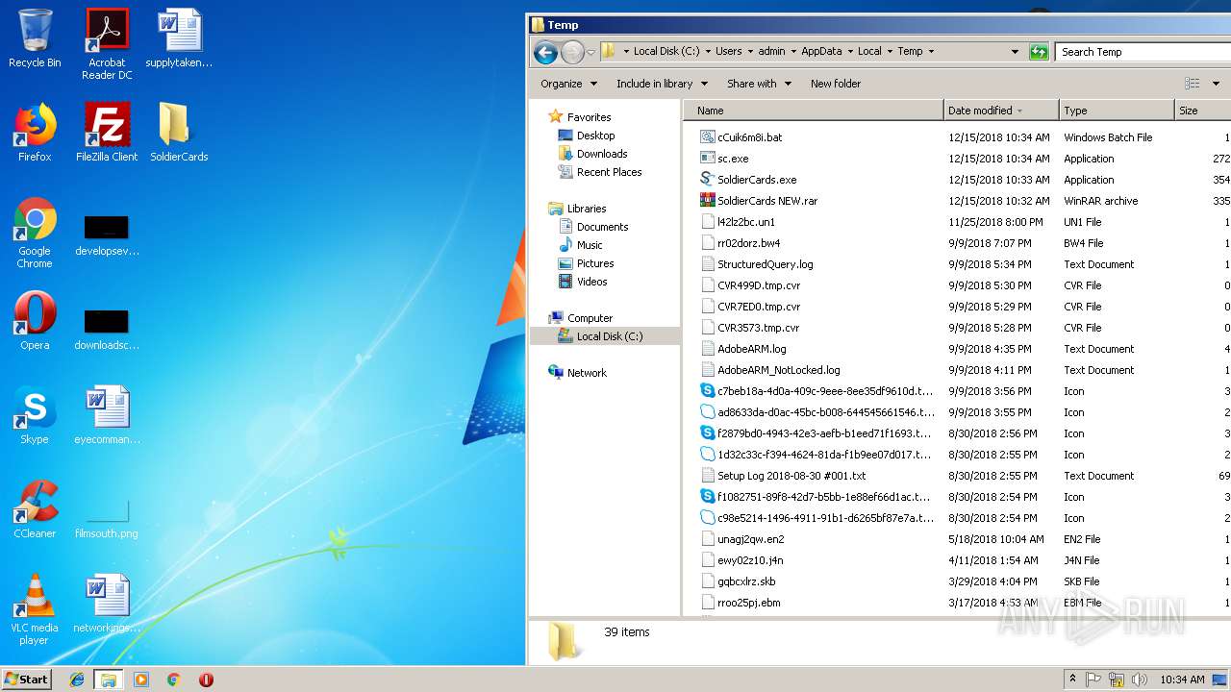
Task: Select SoldierCards NEW.rar archive
Action: click(x=759, y=201)
